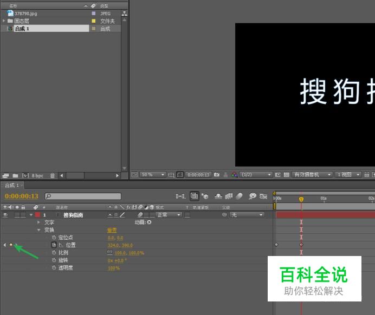Enable frame blending for all layers icon

coord(229,196)
